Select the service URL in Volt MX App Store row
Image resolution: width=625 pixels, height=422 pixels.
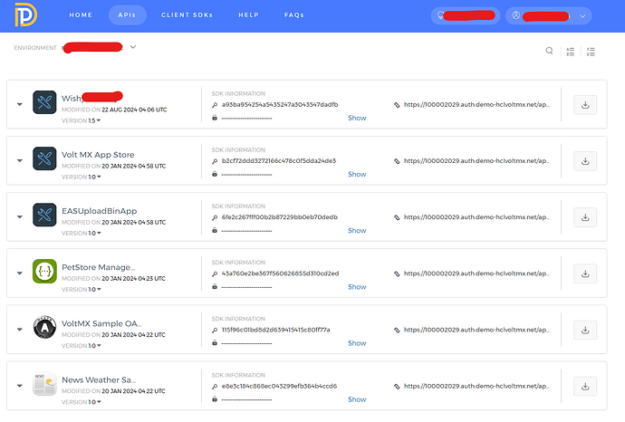click(x=476, y=160)
